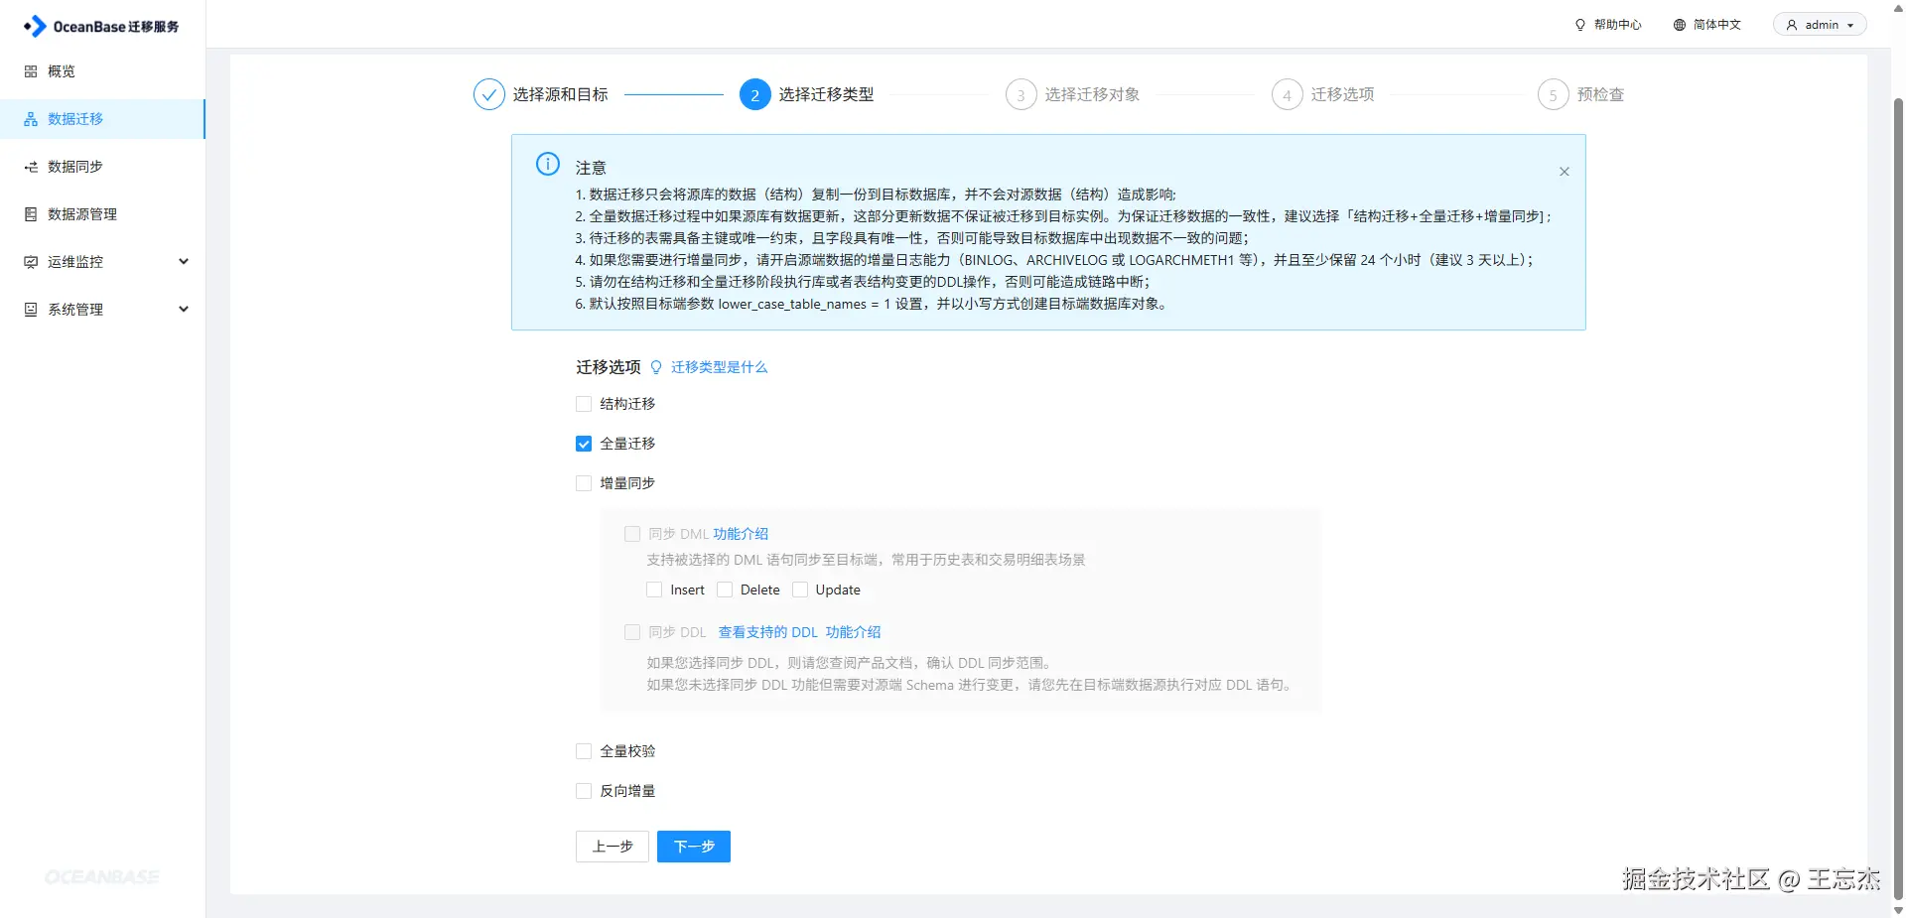Image resolution: width=1906 pixels, height=918 pixels.
Task: Open the admin dropdown caret
Action: click(1850, 26)
